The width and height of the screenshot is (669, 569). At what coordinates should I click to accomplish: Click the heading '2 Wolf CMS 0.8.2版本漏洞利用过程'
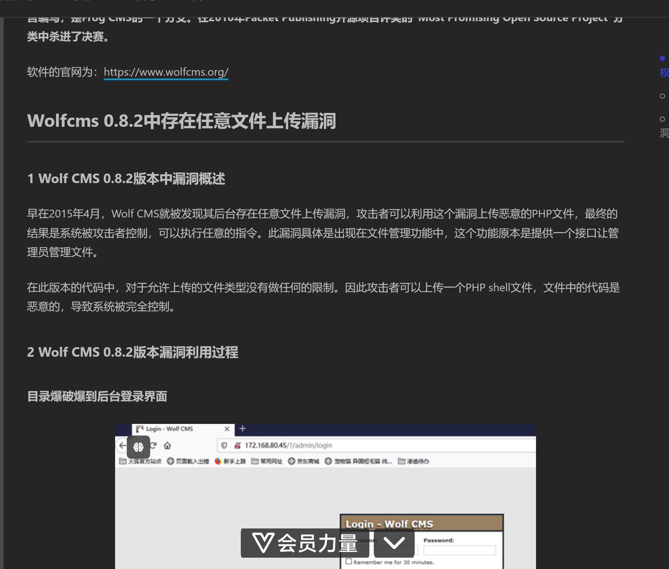(x=133, y=352)
